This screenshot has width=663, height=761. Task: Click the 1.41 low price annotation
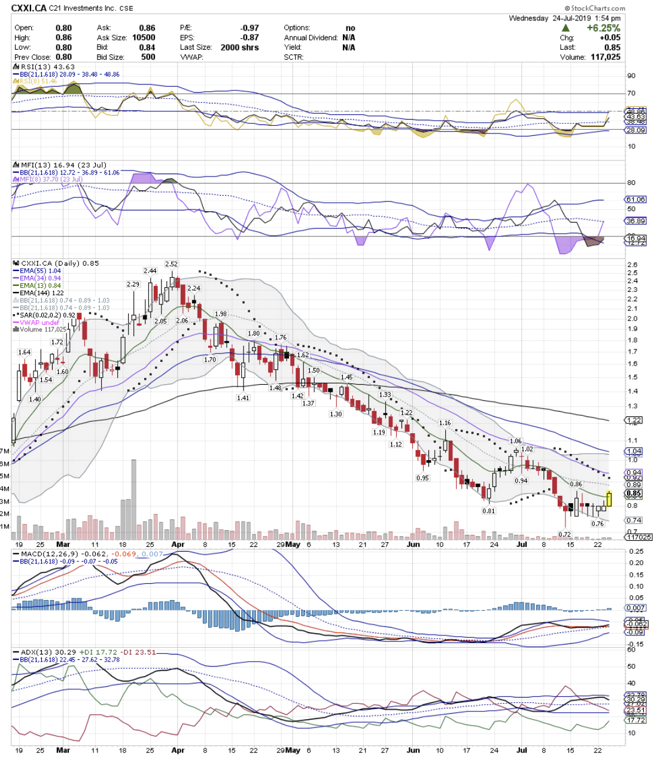tap(243, 397)
